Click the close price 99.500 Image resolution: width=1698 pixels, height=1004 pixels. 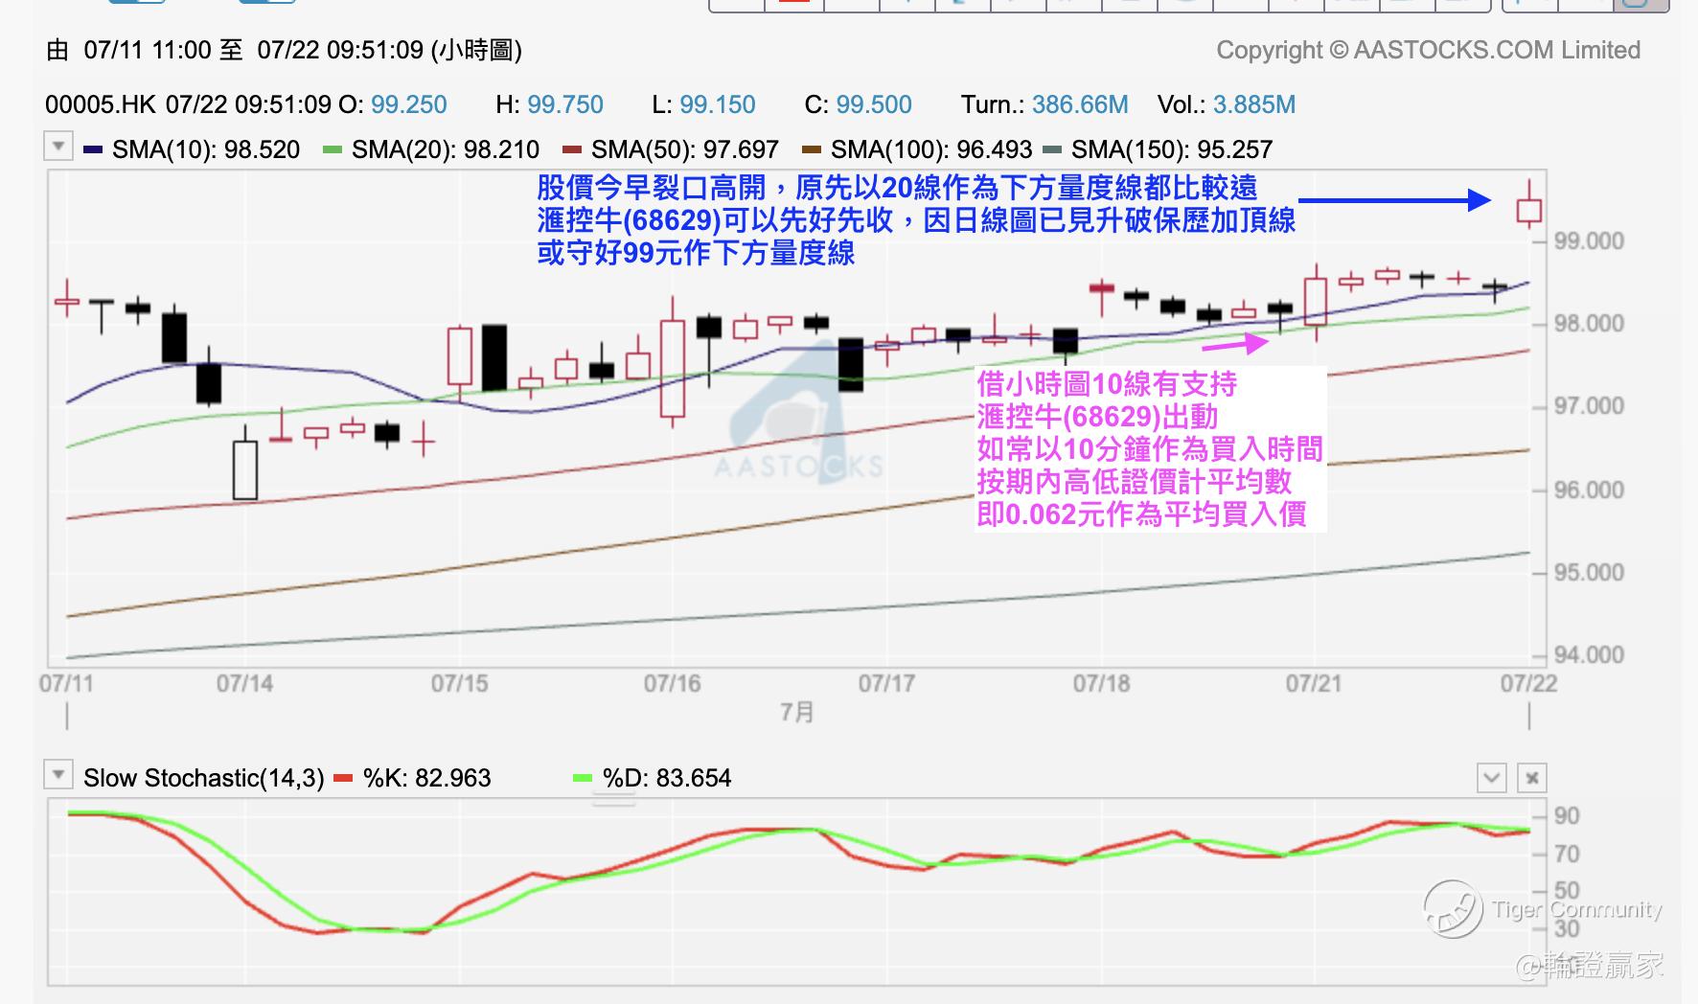coord(874,104)
